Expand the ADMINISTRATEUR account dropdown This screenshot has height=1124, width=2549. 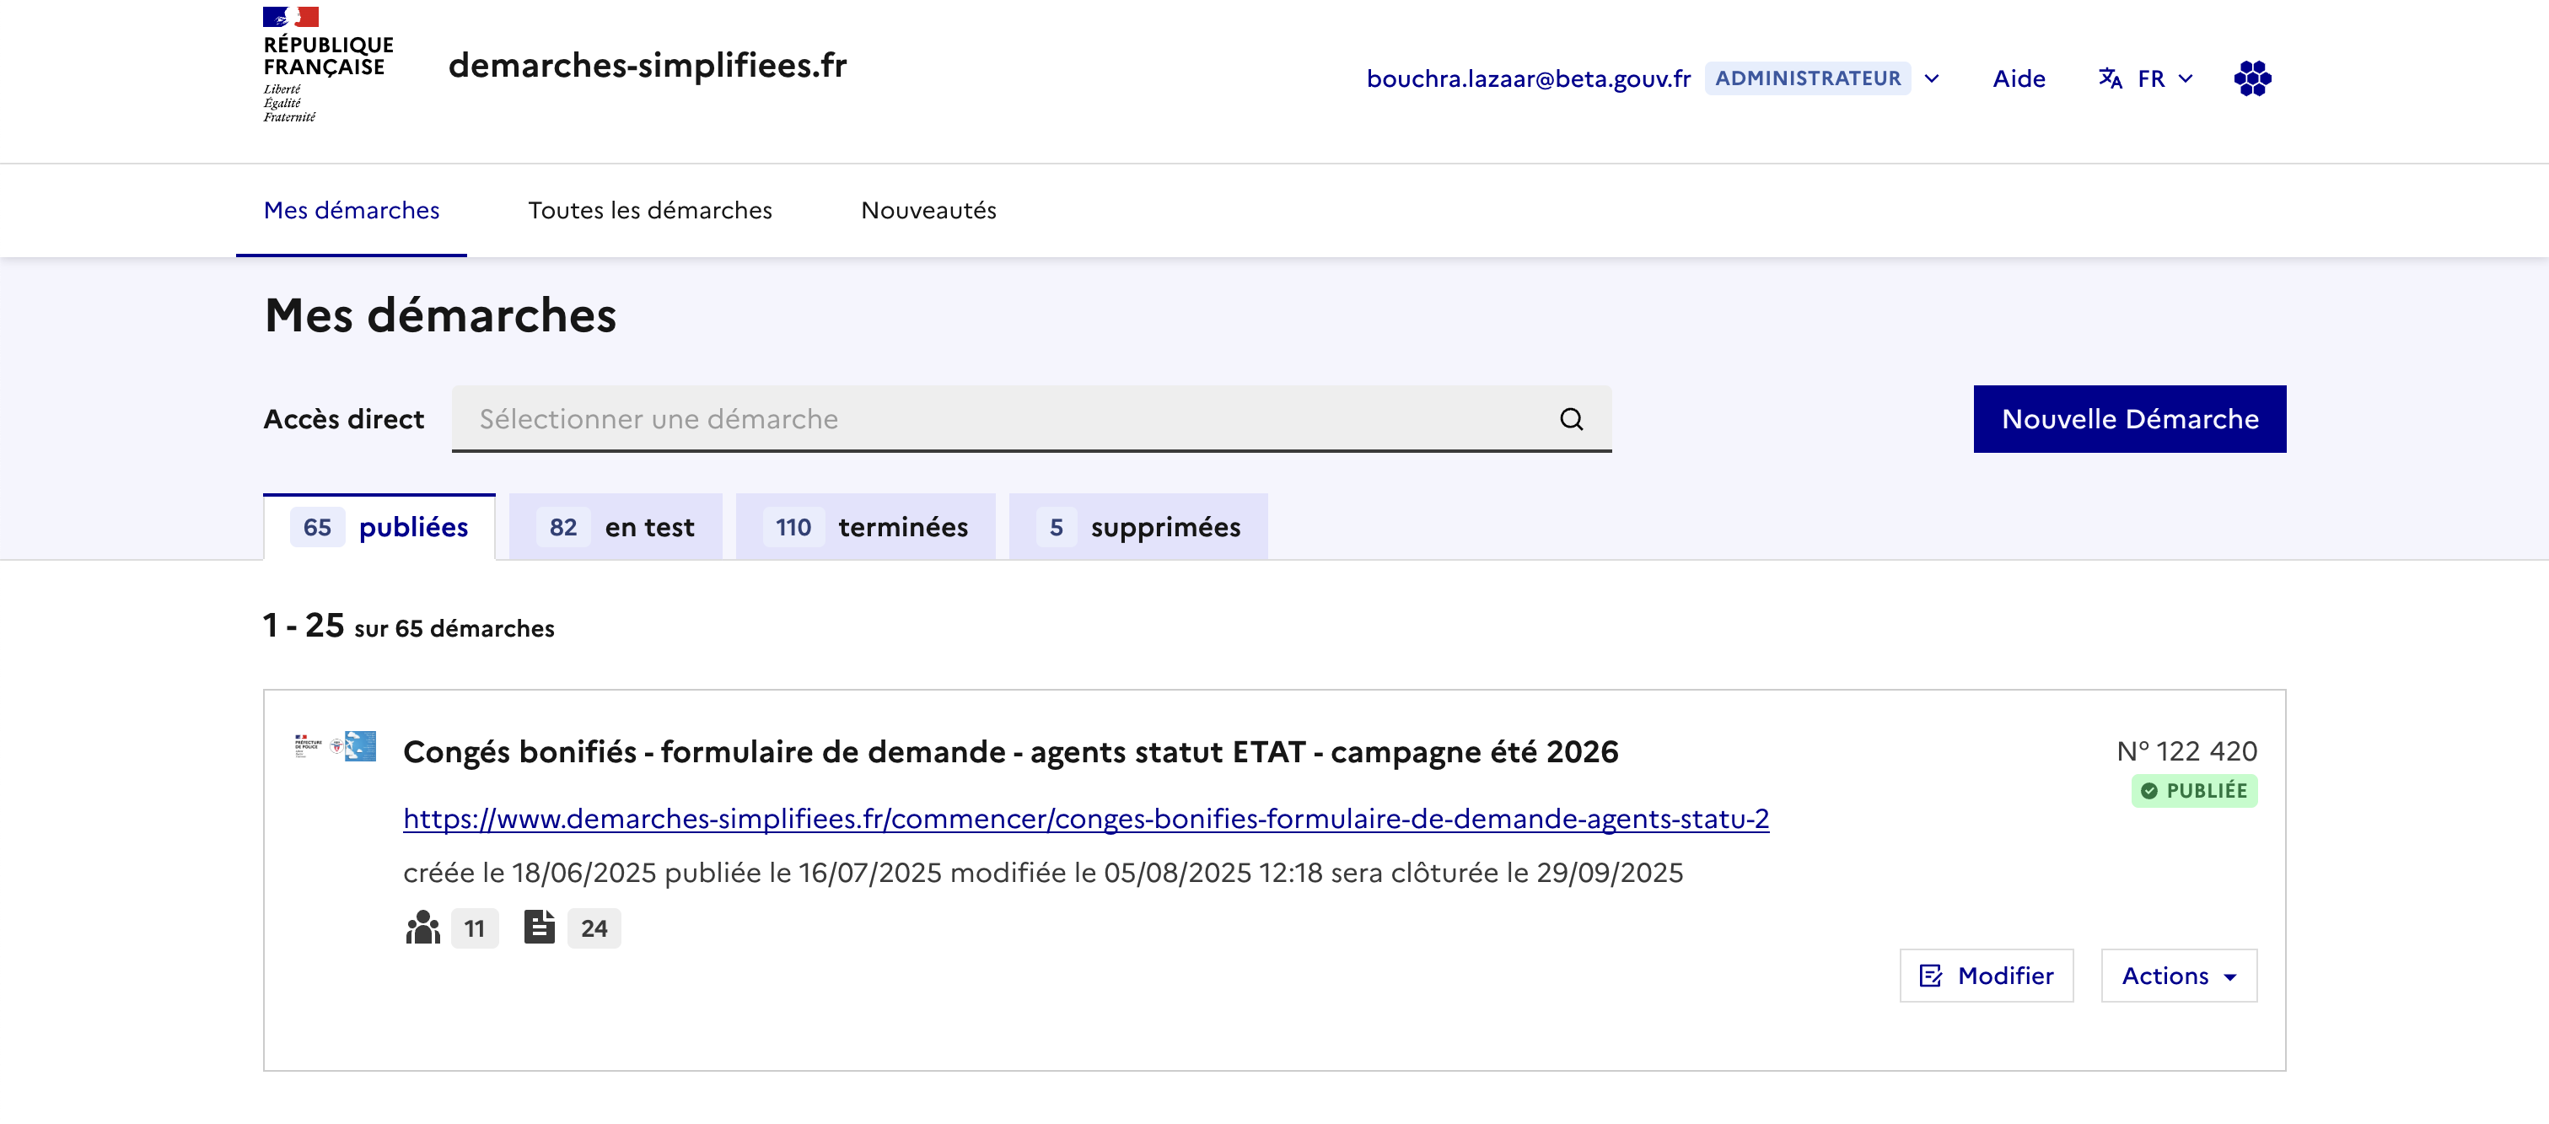pos(1932,78)
